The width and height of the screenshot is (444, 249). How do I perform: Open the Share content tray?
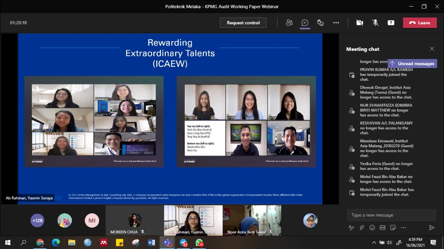coord(391,23)
